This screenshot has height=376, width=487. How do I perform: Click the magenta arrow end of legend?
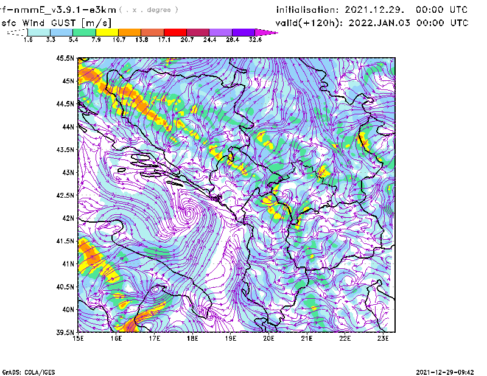click(x=266, y=32)
